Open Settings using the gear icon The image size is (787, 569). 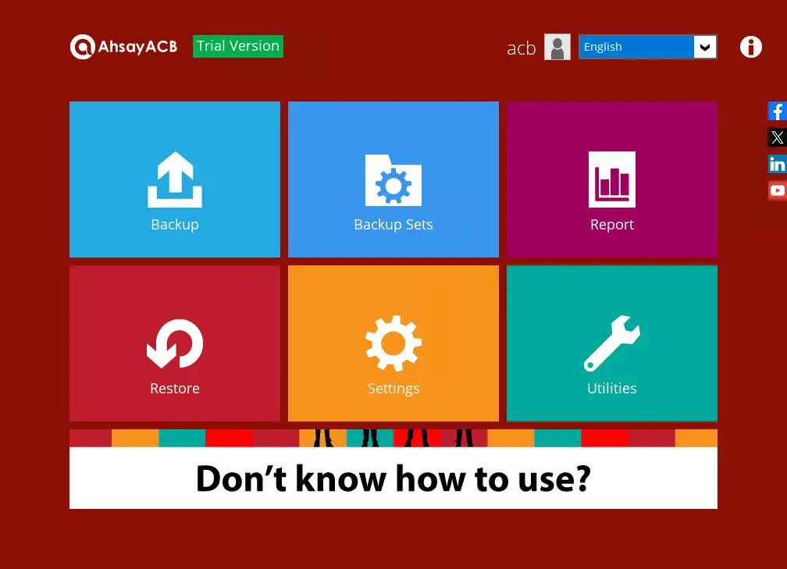(x=393, y=343)
